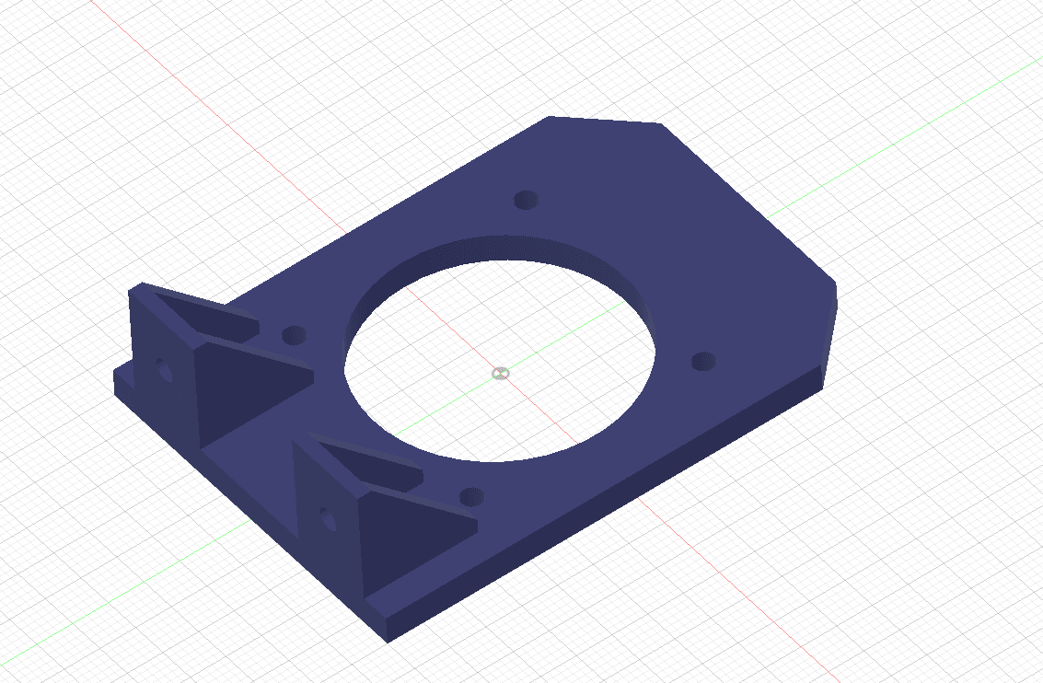
Task: Pick the small hole above the large cutout
Action: (527, 200)
